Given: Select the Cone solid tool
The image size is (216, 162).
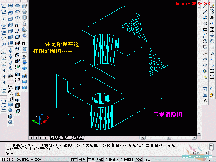Looking at the screenshot, I should (25, 23).
